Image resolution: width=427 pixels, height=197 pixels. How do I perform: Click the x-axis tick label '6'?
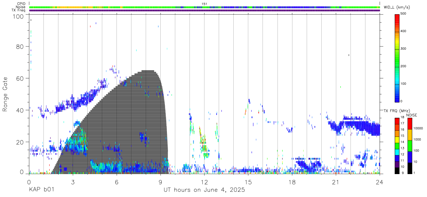[x=116, y=182]
